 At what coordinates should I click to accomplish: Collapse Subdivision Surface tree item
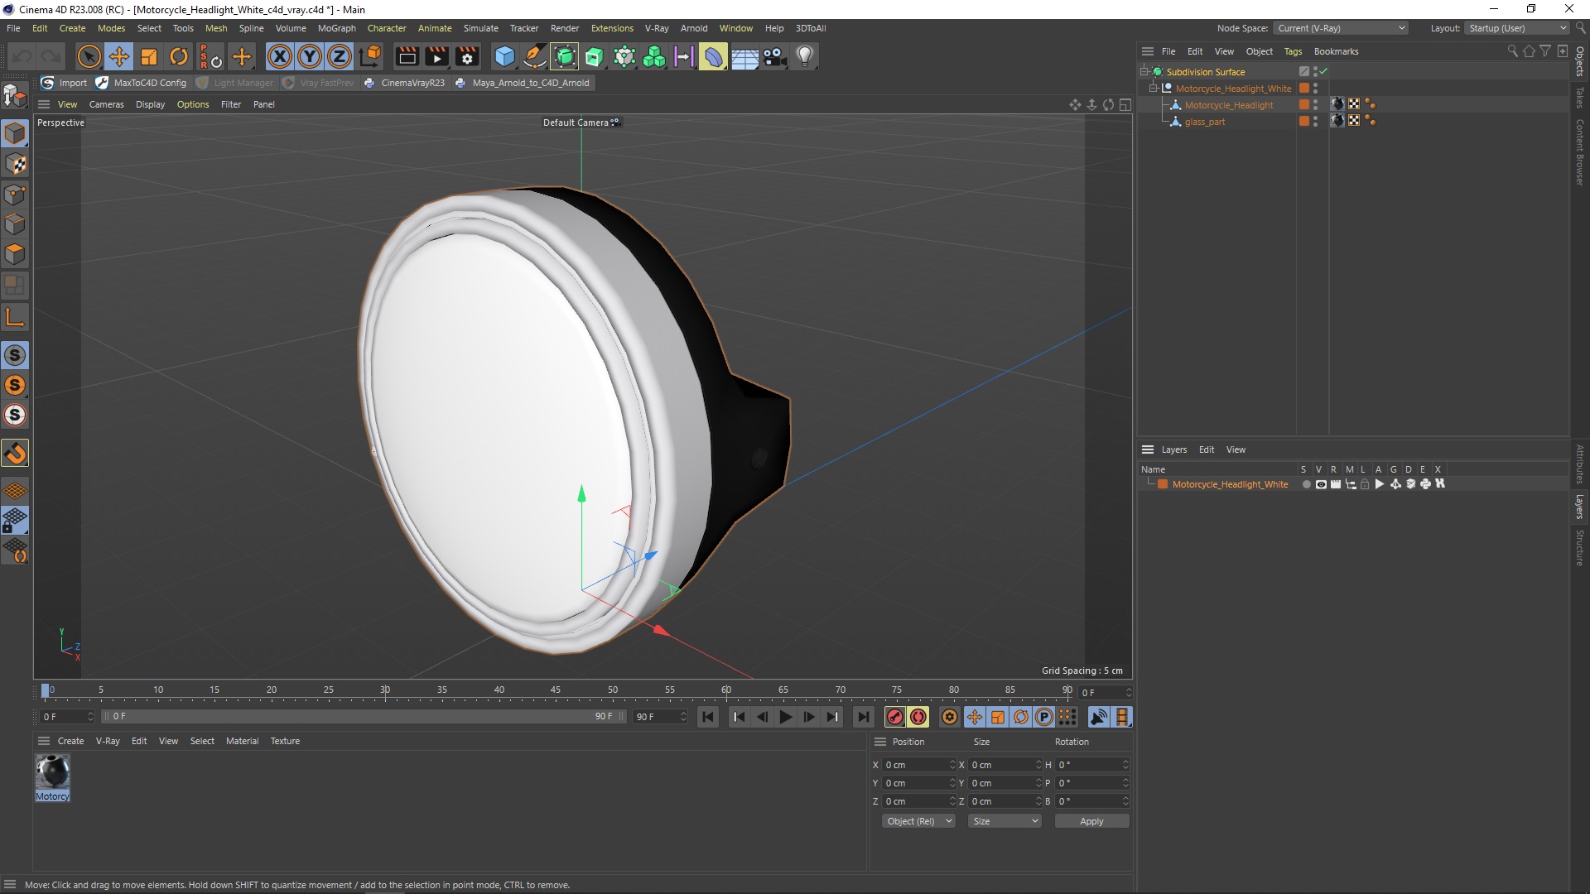point(1144,72)
